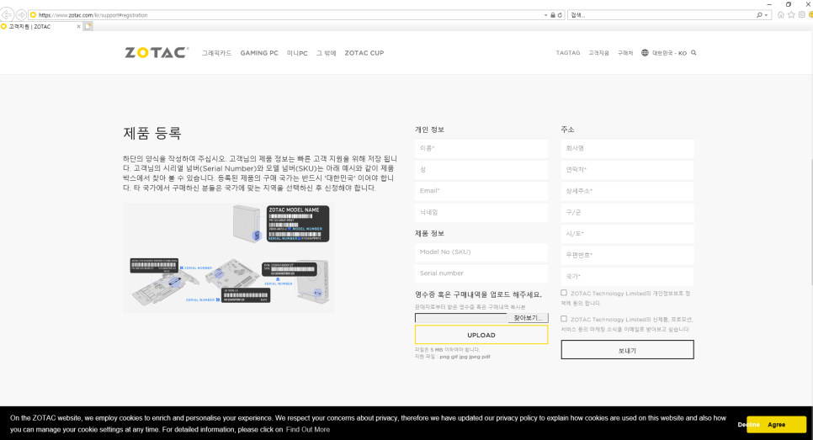Click Decline on the cookie banner
The height and width of the screenshot is (440, 813).
[749, 425]
